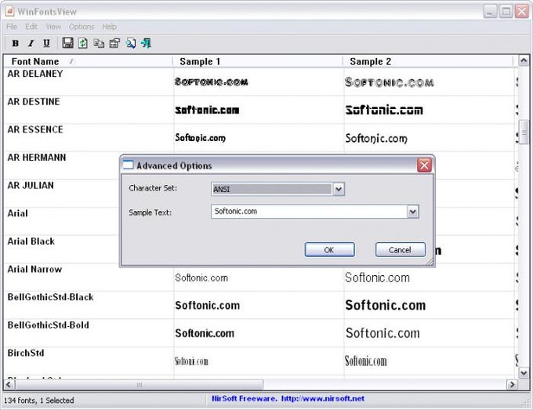This screenshot has height=410, width=533.
Task: Click the Sample 1 column header
Action: [x=258, y=61]
